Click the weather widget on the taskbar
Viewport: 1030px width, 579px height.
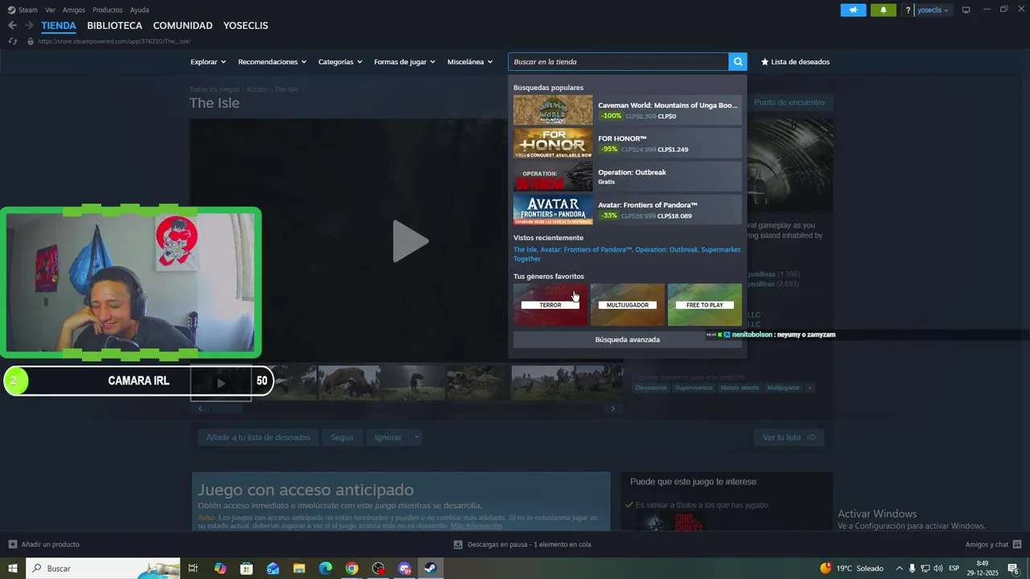pos(851,569)
